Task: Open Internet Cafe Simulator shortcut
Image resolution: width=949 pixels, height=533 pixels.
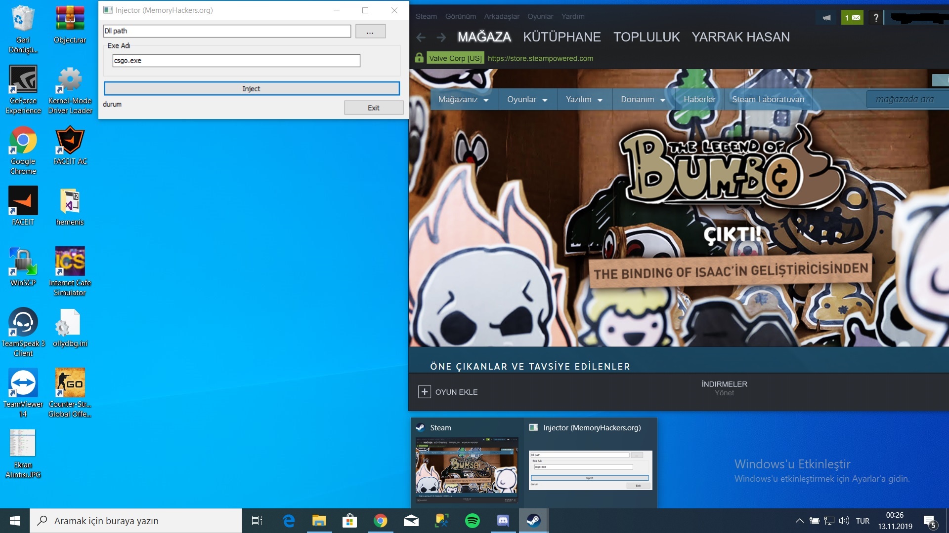Action: point(70,272)
